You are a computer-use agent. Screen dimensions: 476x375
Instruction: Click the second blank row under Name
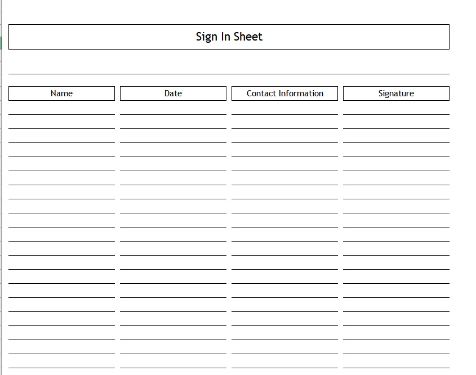pyautogui.click(x=61, y=122)
